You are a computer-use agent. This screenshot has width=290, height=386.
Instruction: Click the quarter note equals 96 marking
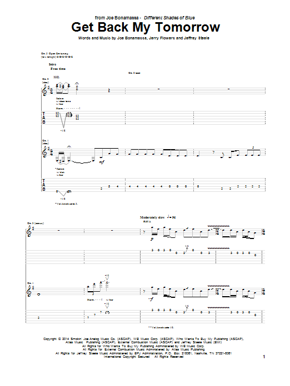(x=171, y=217)
